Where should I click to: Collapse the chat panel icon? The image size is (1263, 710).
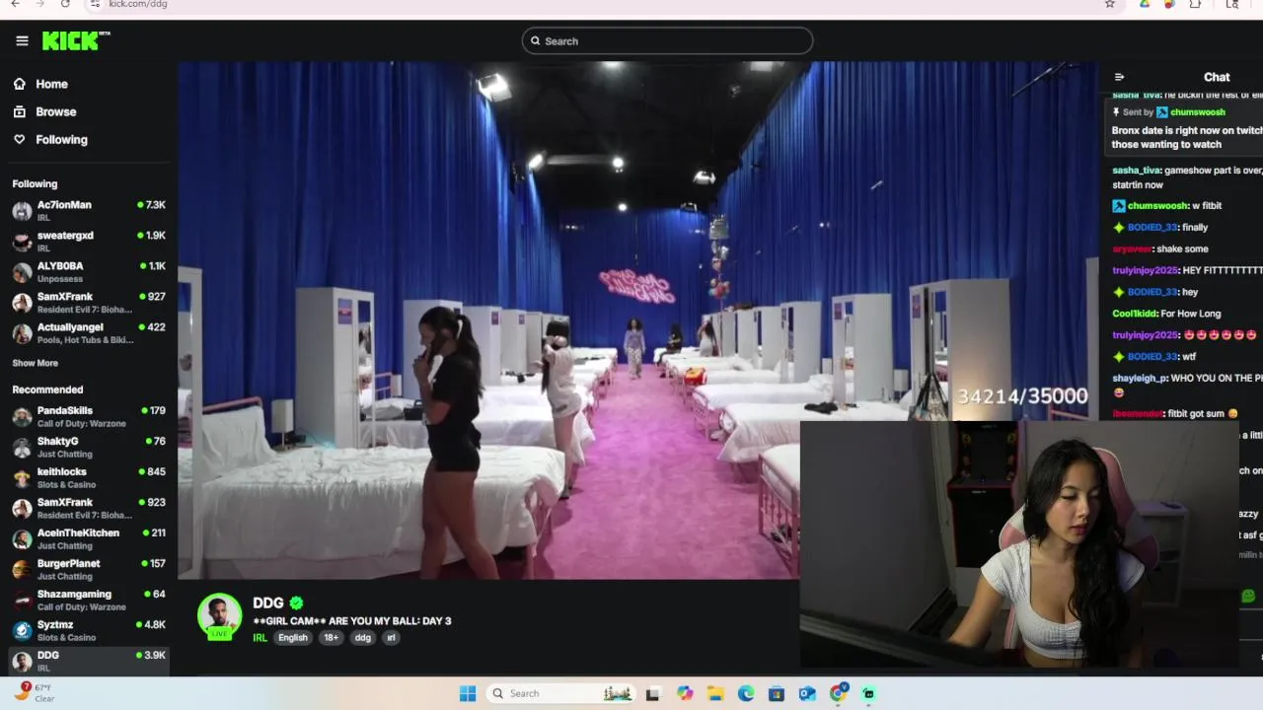click(x=1119, y=77)
